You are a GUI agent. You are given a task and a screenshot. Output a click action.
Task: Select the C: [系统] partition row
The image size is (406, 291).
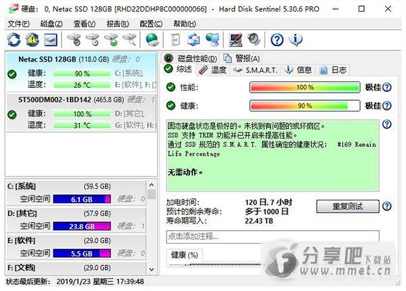76,193
